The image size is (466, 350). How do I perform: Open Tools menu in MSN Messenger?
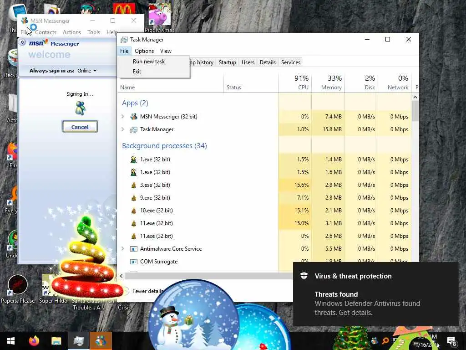coord(94,32)
